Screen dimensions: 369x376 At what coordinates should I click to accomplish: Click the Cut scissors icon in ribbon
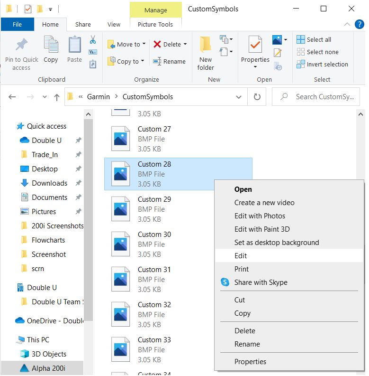pyautogui.click(x=93, y=39)
